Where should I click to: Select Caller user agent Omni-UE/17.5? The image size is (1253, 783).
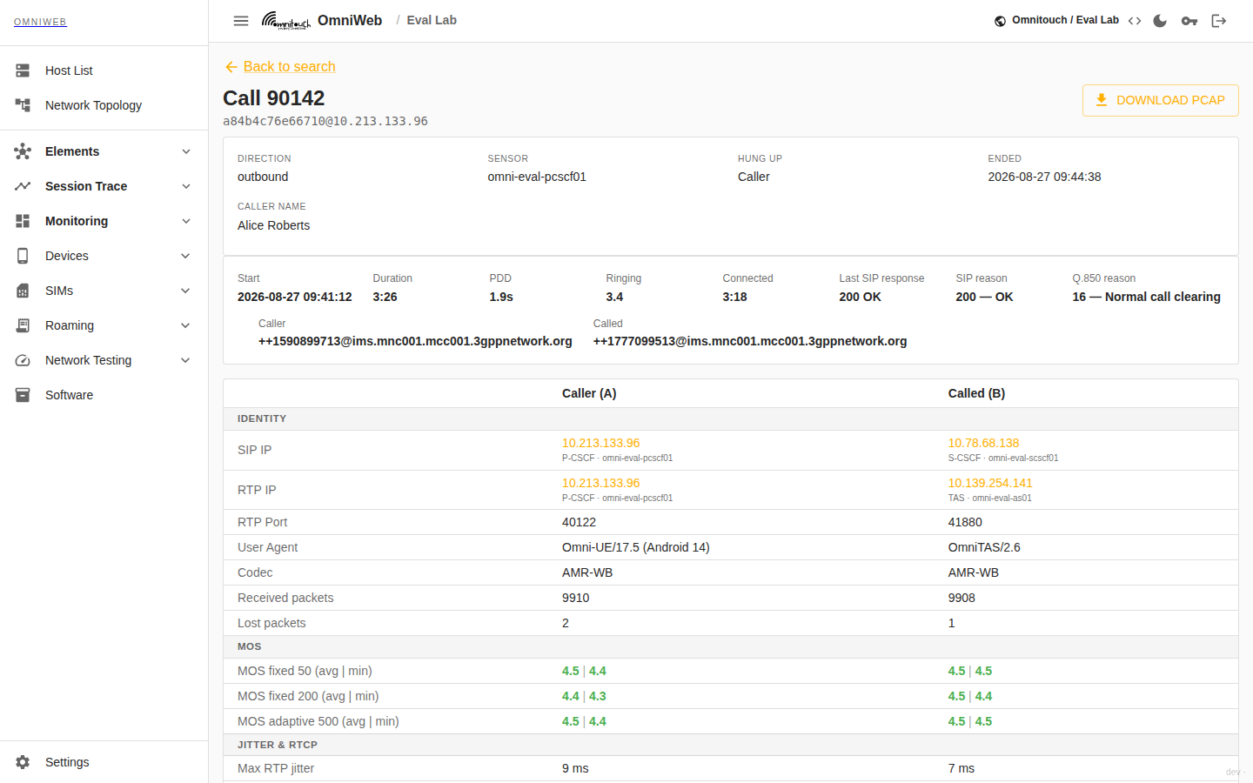click(x=636, y=547)
